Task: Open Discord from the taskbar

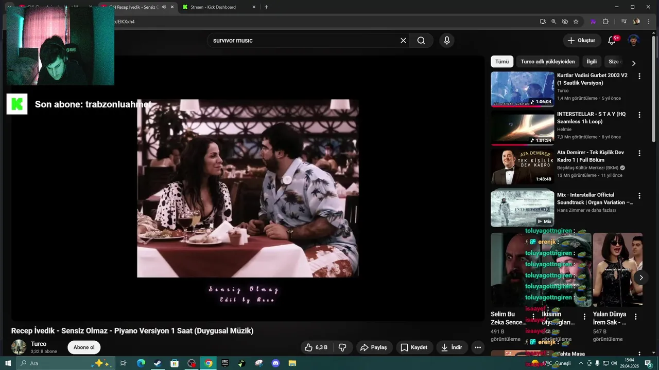Action: click(275, 363)
